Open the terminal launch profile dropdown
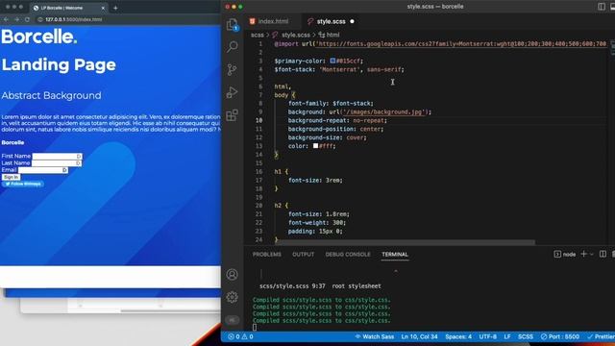This screenshot has height=346, width=615. tap(592, 254)
